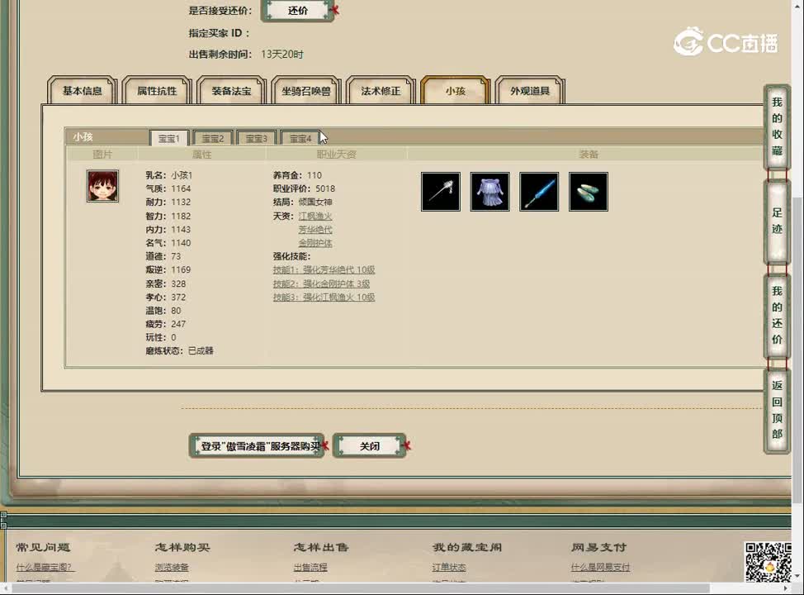Open the 什么是藏宝阁? footer link

coord(45,567)
